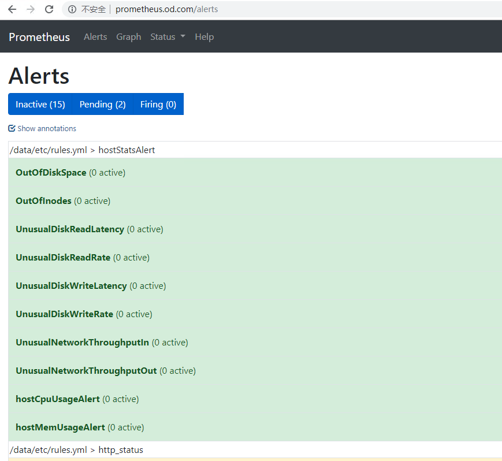Toggle the Inactive (15) filter

tap(40, 105)
